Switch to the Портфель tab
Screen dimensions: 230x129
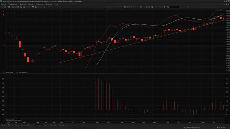point(10,125)
